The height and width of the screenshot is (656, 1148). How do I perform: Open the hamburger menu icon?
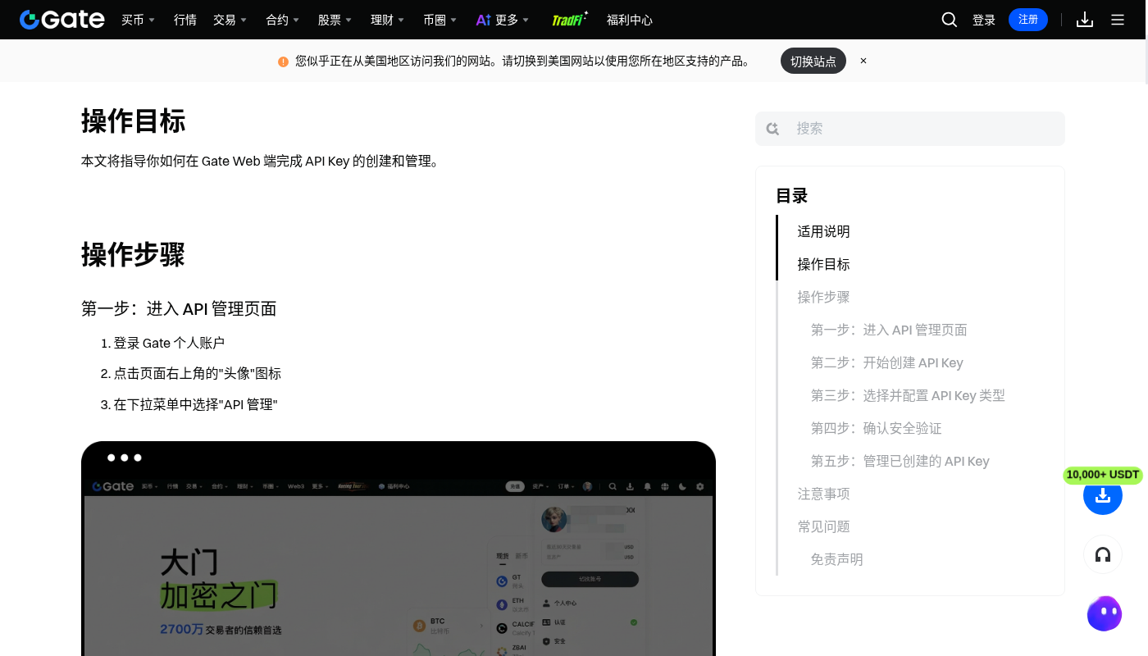coord(1118,20)
